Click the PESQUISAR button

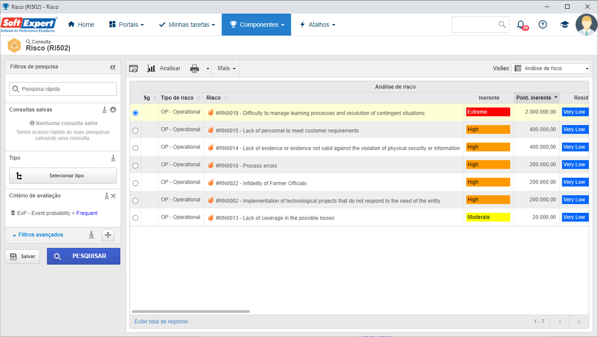point(83,256)
